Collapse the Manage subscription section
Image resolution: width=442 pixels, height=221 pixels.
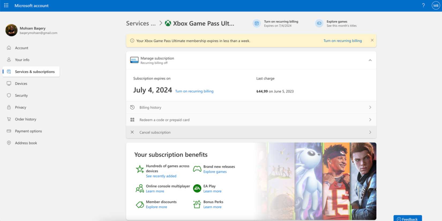[x=370, y=60]
